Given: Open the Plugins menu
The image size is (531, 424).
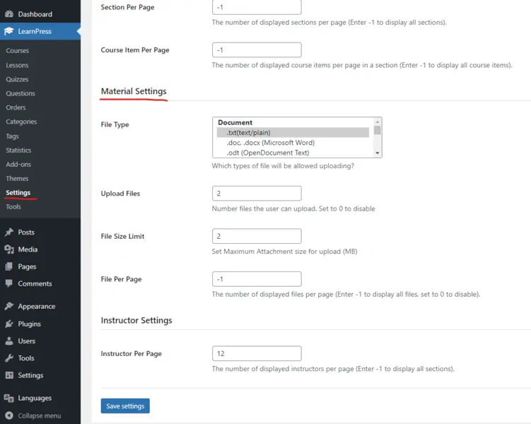Looking at the screenshot, I should [40, 324].
